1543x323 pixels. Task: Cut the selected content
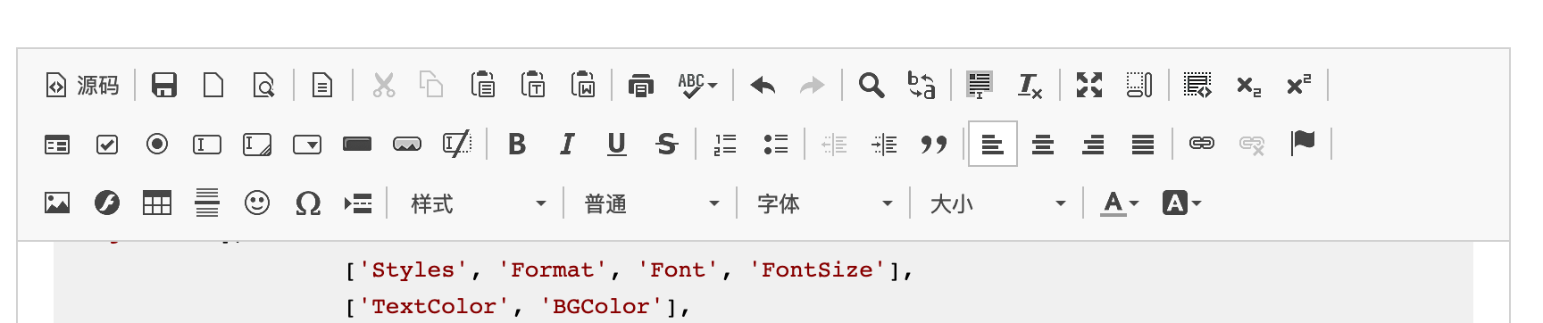383,86
